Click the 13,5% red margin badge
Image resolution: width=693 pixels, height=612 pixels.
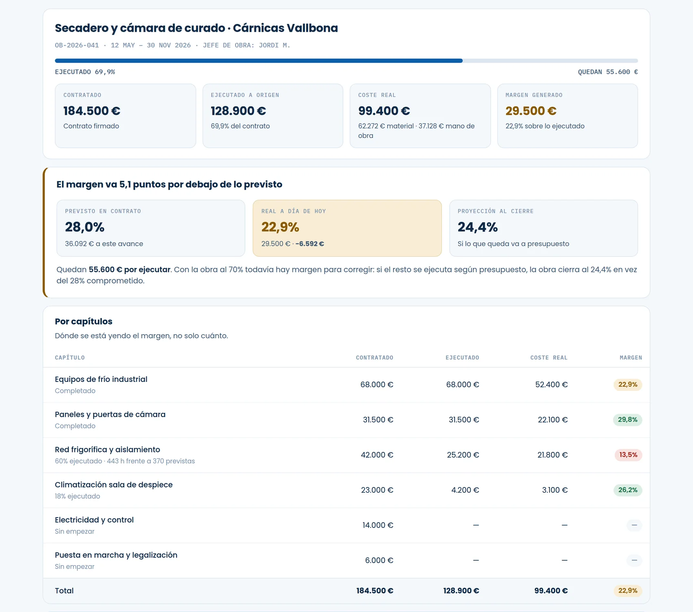coord(628,455)
